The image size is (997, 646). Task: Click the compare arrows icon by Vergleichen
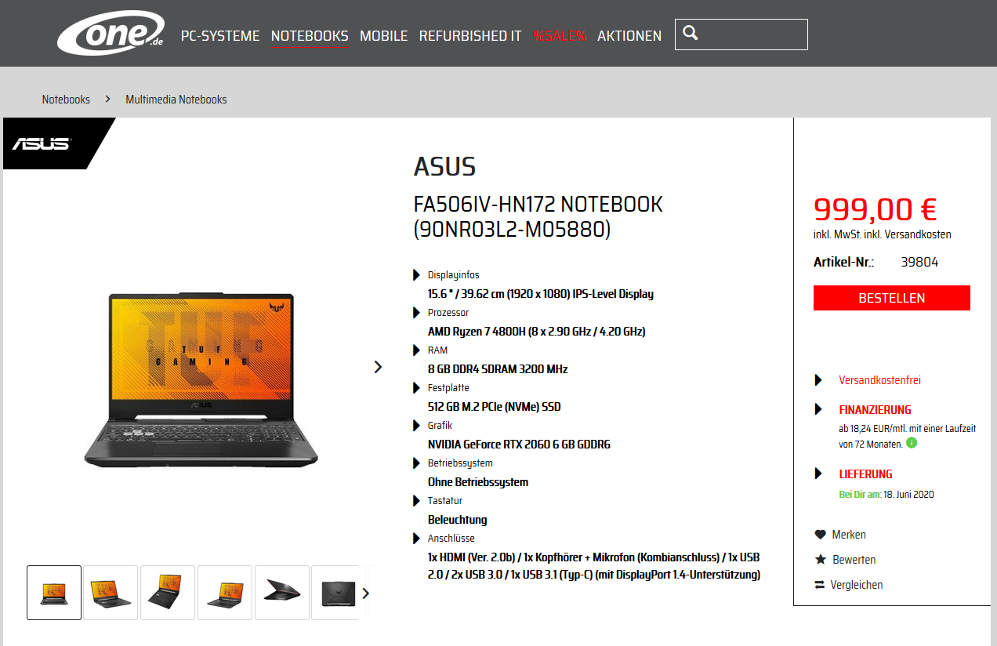tap(821, 585)
